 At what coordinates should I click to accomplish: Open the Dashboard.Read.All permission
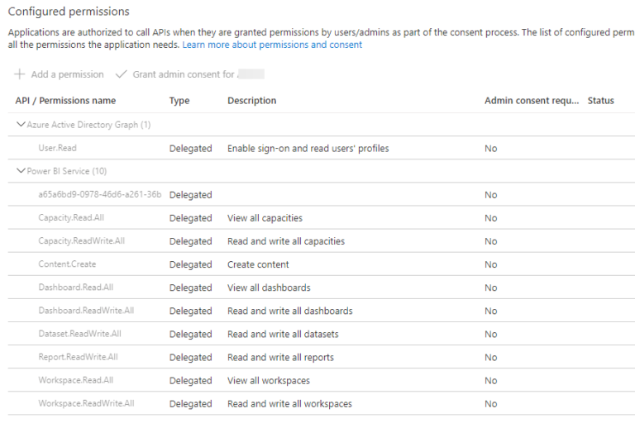pyautogui.click(x=76, y=287)
